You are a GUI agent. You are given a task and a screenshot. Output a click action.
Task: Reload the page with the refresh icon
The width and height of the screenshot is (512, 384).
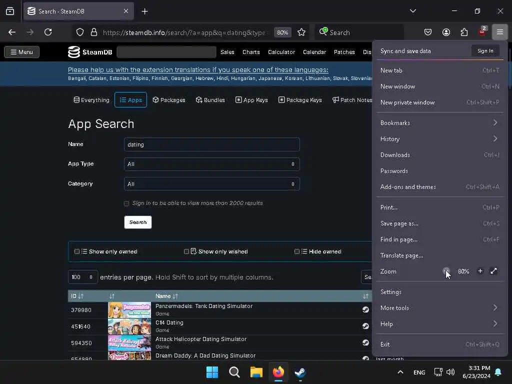(48, 32)
